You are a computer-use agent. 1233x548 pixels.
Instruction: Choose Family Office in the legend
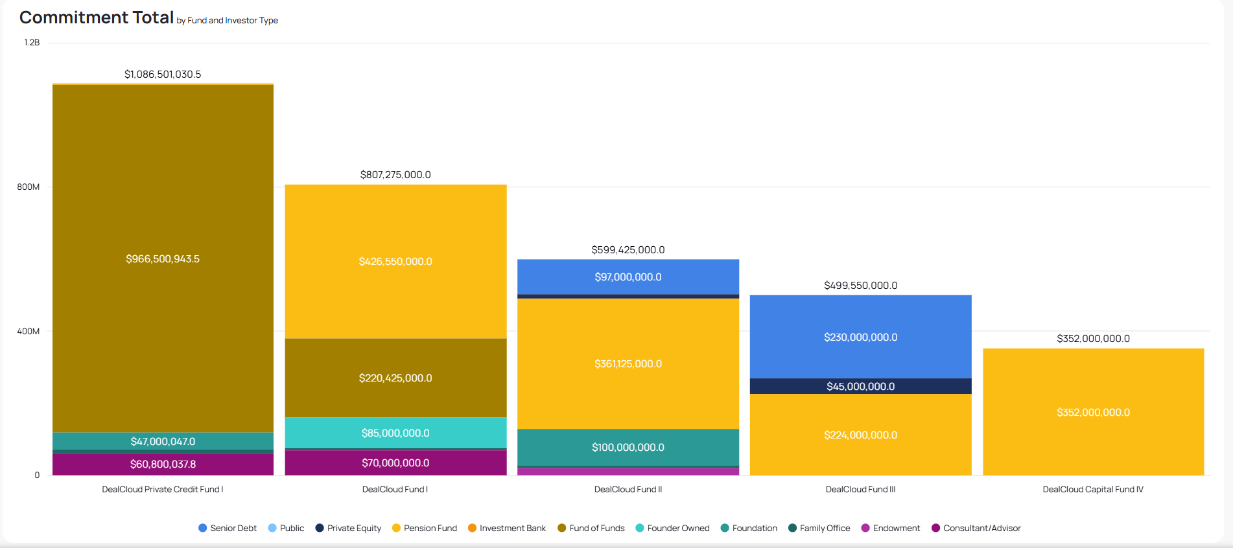click(819, 528)
